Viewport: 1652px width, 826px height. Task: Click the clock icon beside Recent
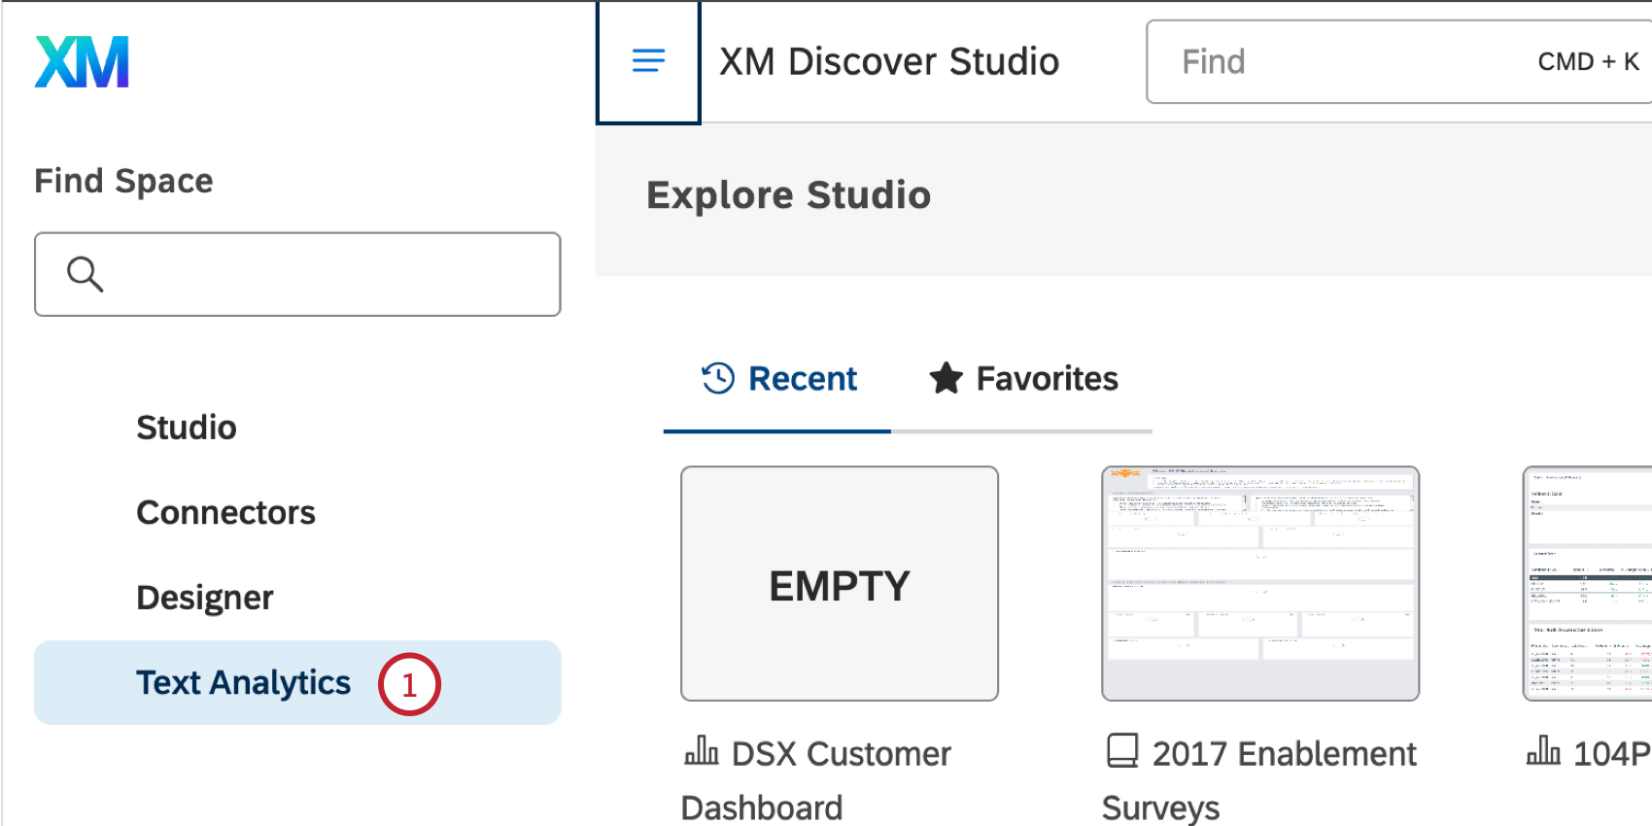coord(716,378)
